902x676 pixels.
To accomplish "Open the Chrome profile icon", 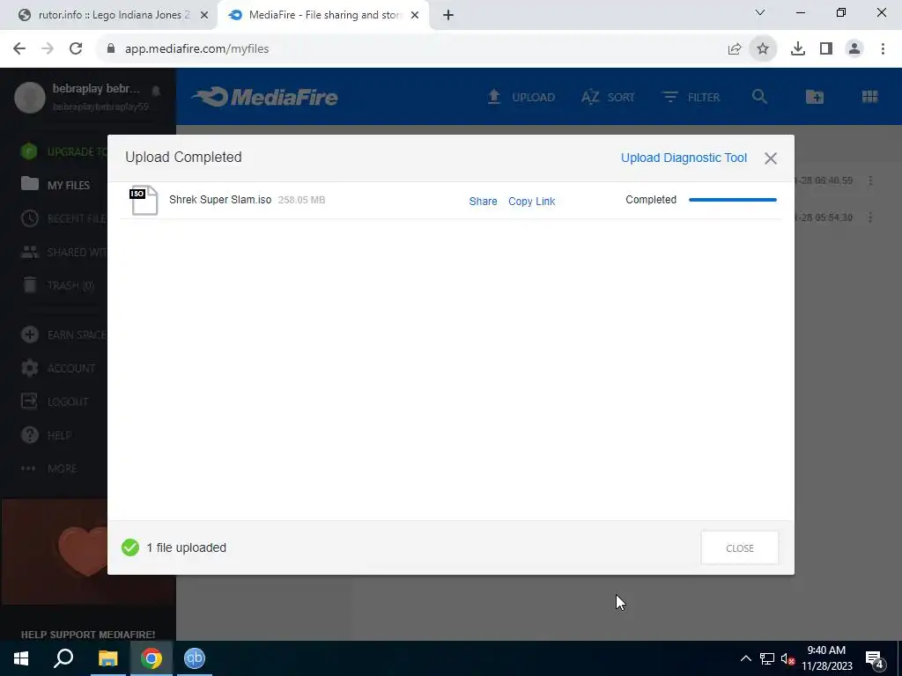I will [x=854, y=49].
